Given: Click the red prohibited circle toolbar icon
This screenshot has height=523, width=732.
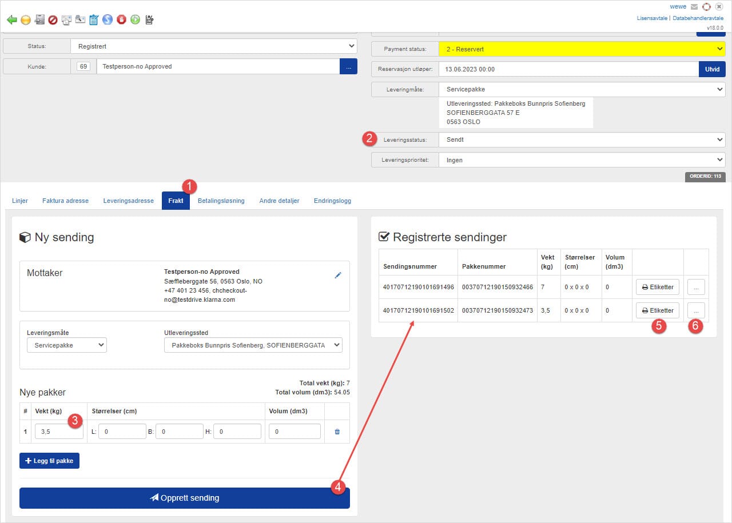Looking at the screenshot, I should coord(53,20).
